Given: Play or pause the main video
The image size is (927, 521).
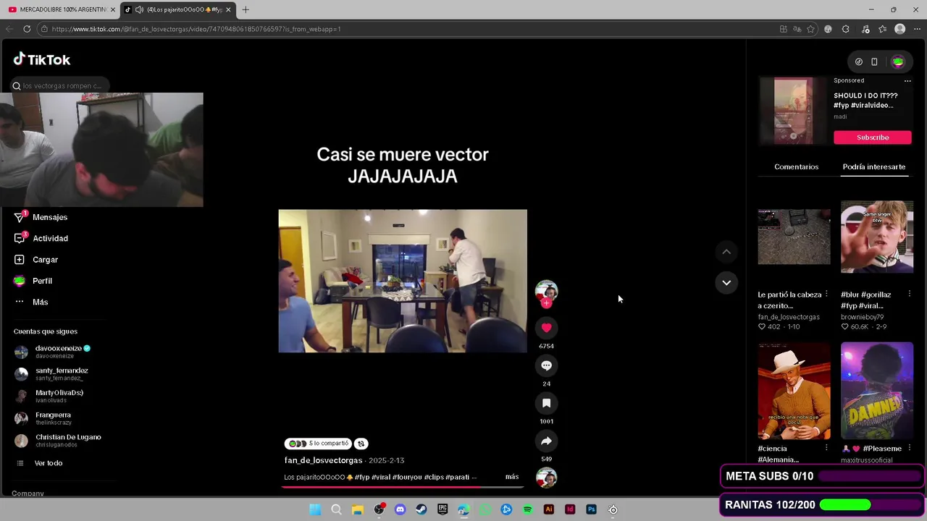Looking at the screenshot, I should coord(403,281).
